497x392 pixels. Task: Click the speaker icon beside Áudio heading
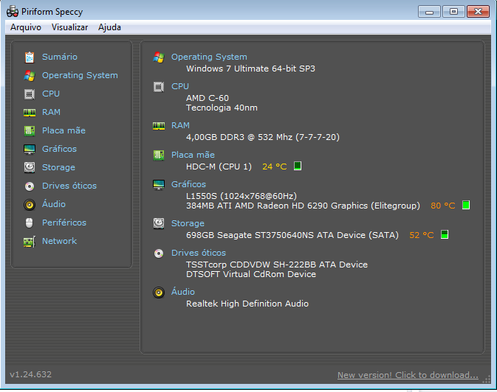pyautogui.click(x=159, y=293)
